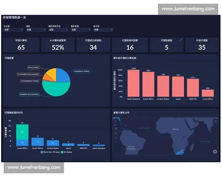The width and height of the screenshot is (222, 177).
Task: Click the Installation Failed pie label
Action: click(81, 71)
